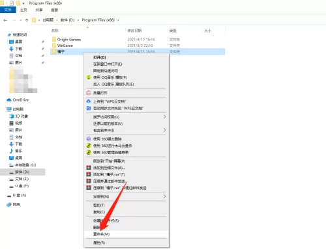
Task: Select 打开(O) in the context menu
Action: click(x=100, y=57)
